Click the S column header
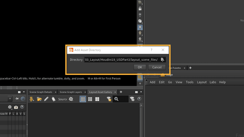Viewport: 244px width, 137px height. tap(24, 114)
